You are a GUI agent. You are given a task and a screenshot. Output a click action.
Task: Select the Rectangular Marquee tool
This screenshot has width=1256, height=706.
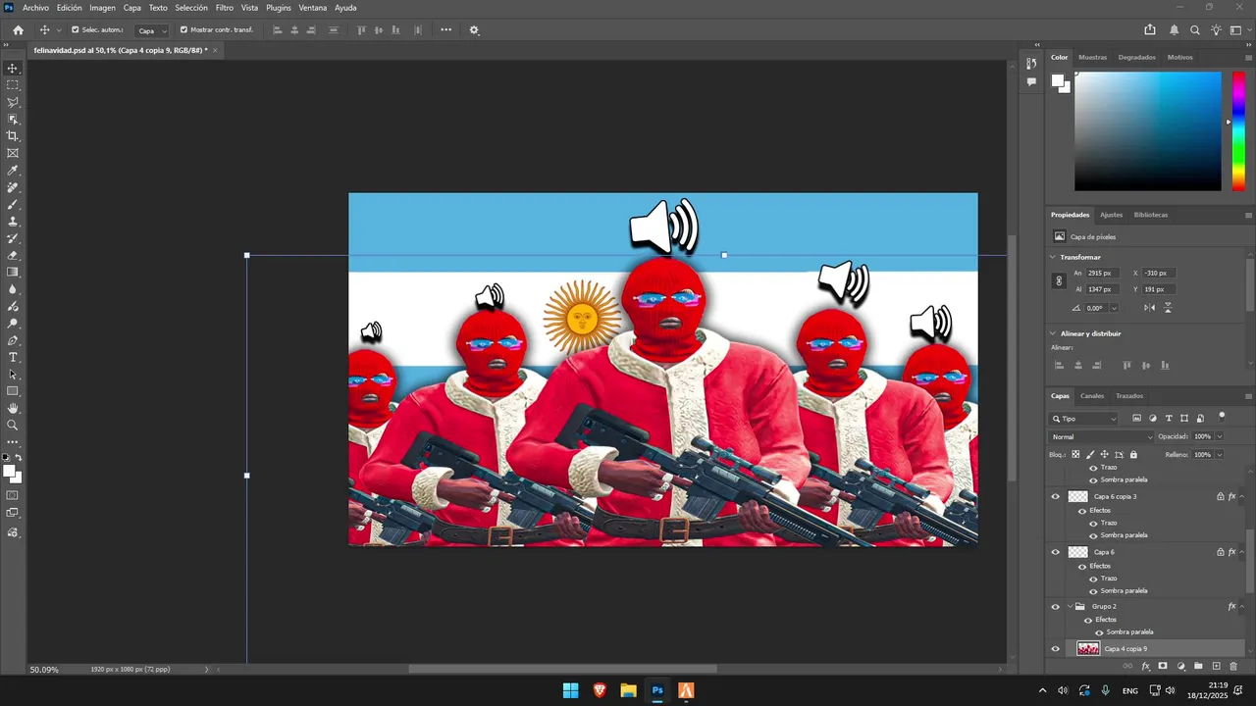click(x=13, y=85)
